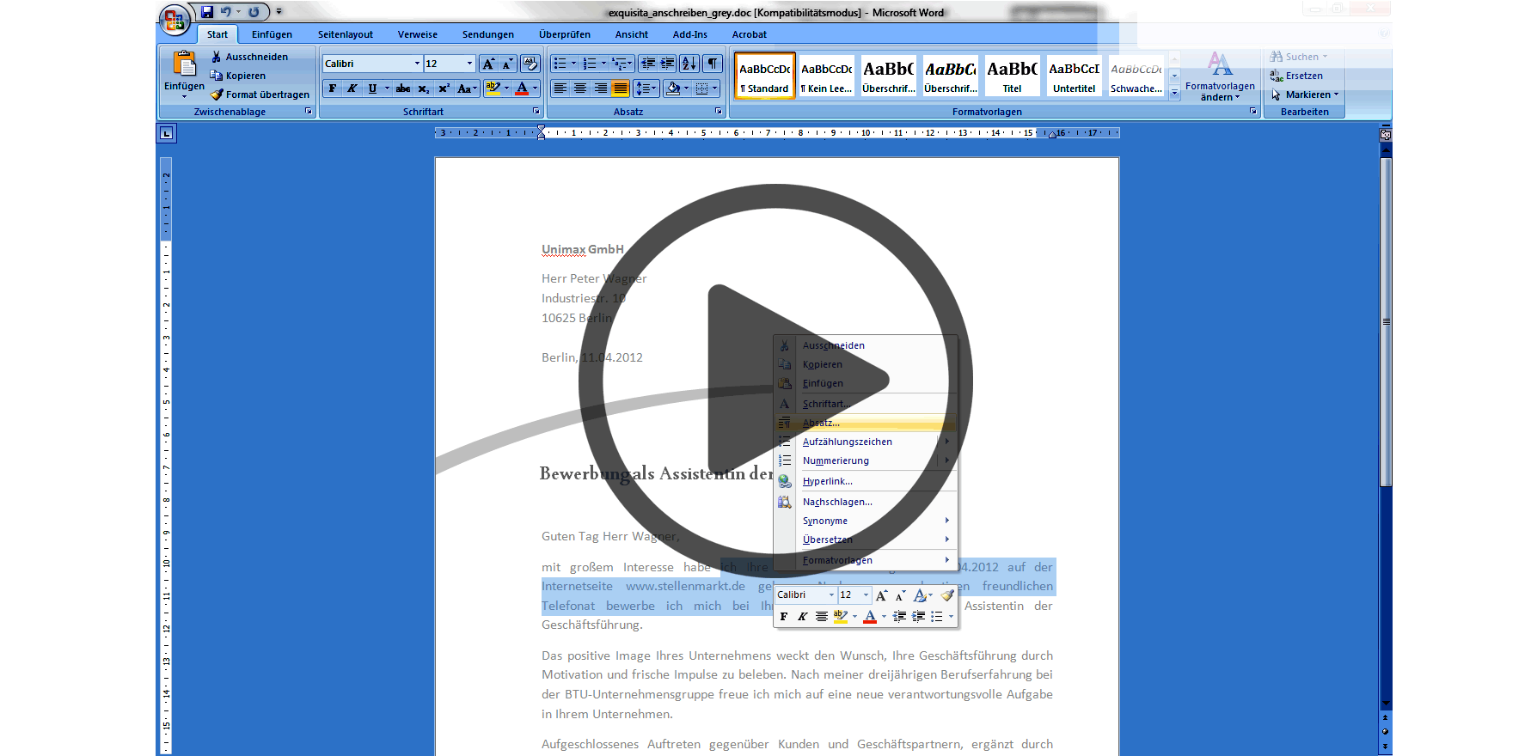Viewport: 1537px width, 756px height.
Task: Click the Ersetzen button
Action: pyautogui.click(x=1303, y=76)
